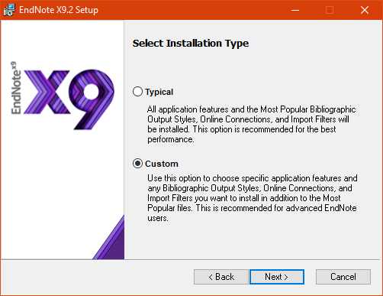Click the Custom option description paragraph

(253, 198)
